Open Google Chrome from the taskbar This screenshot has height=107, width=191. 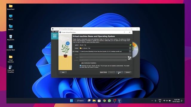point(104,101)
